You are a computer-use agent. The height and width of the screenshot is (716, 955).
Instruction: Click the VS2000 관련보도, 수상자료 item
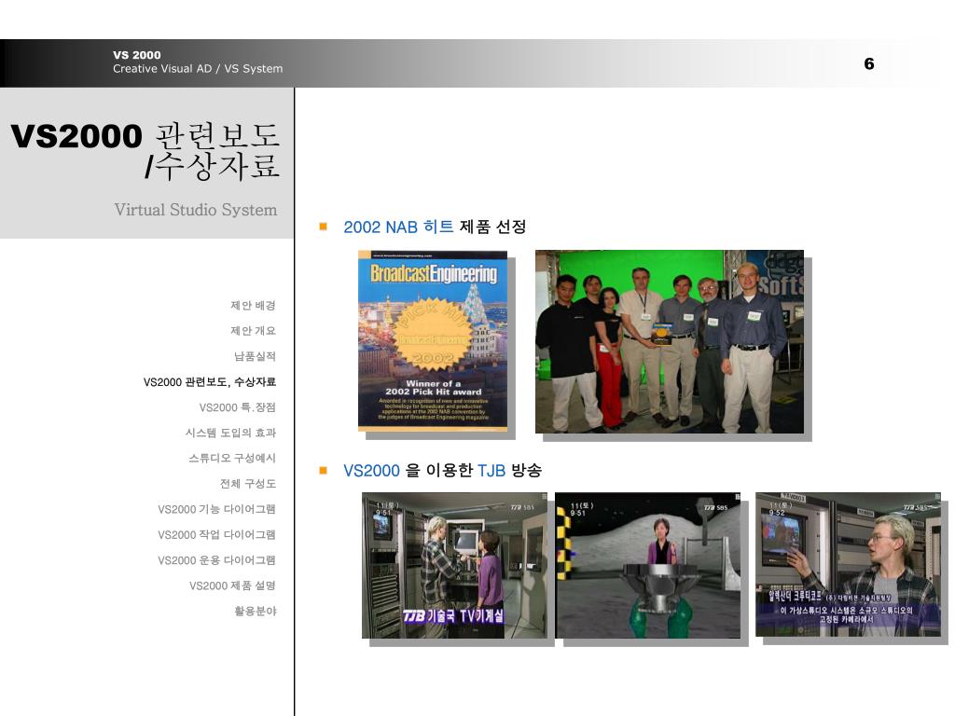point(210,381)
